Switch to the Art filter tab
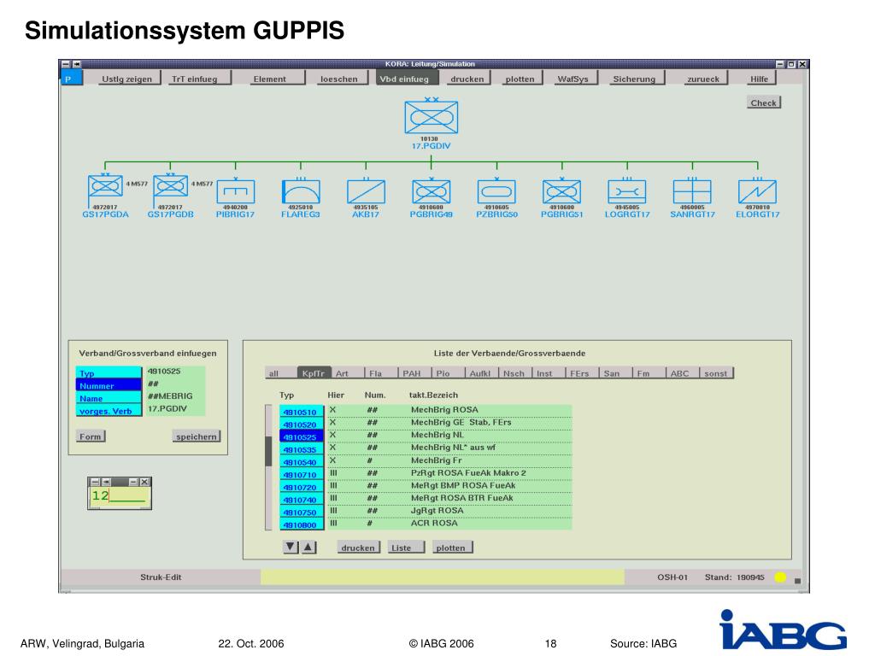 (x=348, y=373)
